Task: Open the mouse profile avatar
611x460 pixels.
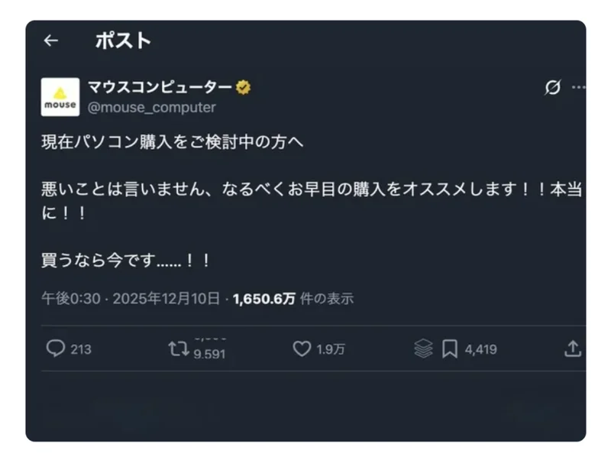Action: [60, 97]
